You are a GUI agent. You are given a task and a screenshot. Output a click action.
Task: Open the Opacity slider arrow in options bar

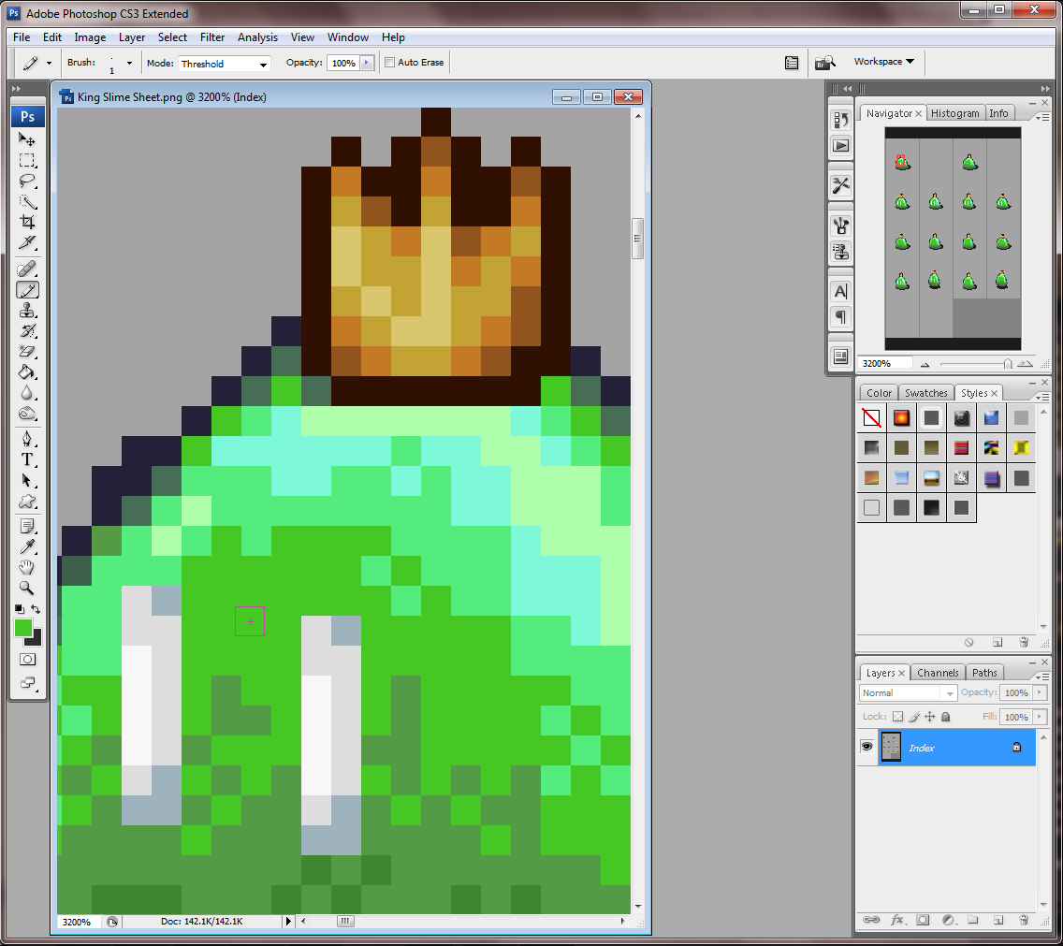click(367, 63)
